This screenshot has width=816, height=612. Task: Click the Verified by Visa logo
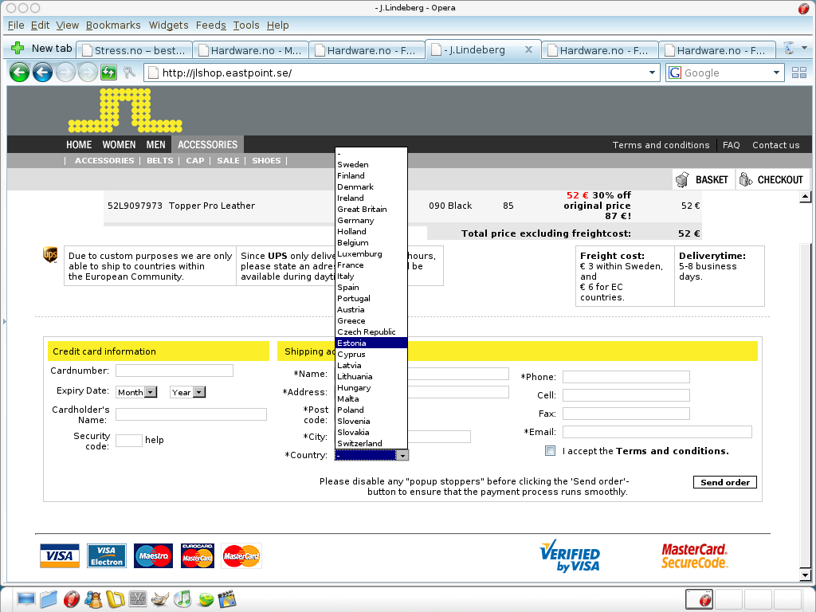570,555
